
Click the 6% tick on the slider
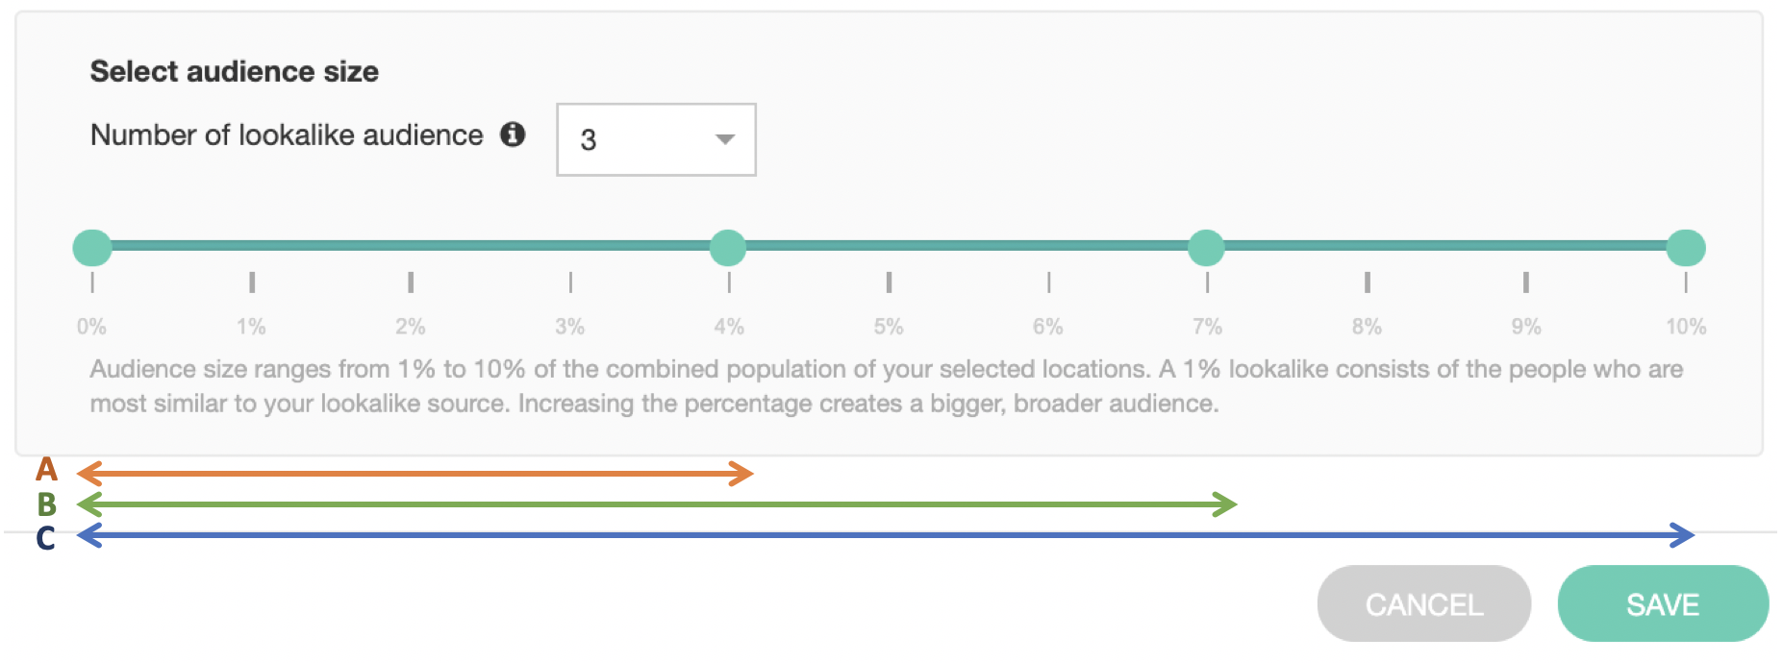(1048, 282)
